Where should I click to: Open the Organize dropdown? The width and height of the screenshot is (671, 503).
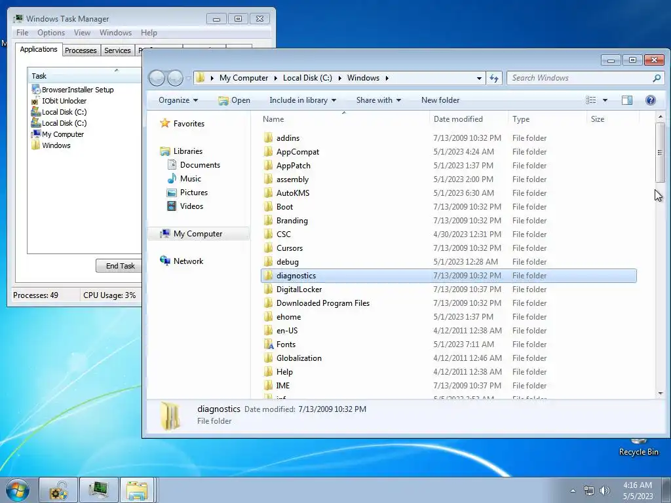click(178, 100)
